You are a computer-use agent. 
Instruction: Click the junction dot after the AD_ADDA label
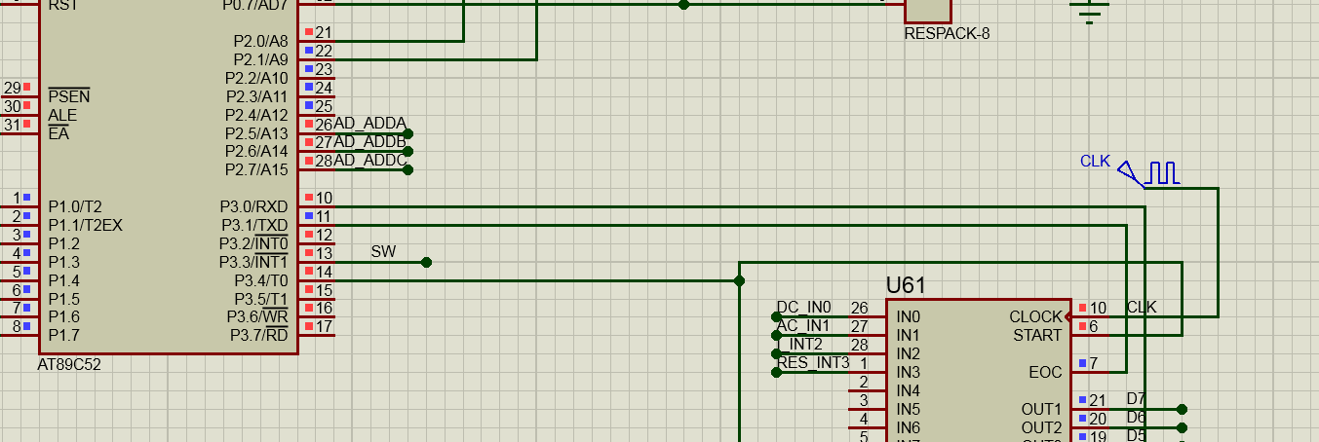coord(408,133)
